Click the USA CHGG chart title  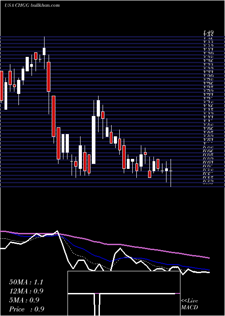coord(32,5)
